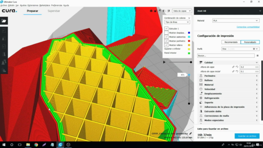Enable Mostrar desplazamientos checkbox

(x=166, y=33)
